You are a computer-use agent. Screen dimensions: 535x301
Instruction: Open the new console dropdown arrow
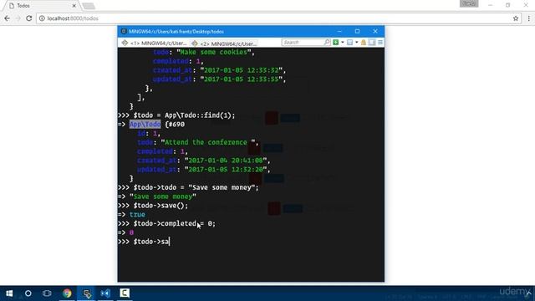click(x=343, y=43)
